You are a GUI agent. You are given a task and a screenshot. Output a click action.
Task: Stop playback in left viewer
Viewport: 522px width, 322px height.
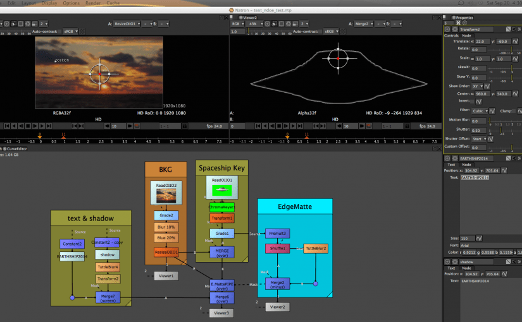28,126
